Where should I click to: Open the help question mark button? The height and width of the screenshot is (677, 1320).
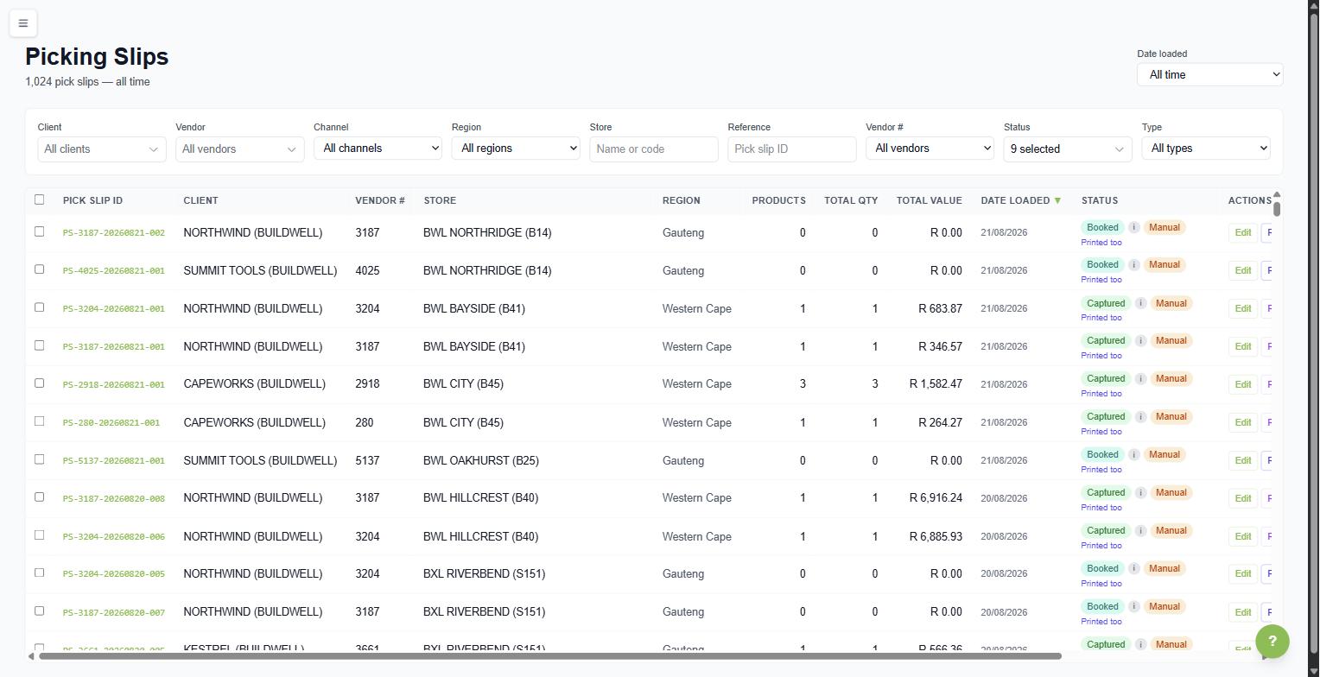(x=1272, y=641)
